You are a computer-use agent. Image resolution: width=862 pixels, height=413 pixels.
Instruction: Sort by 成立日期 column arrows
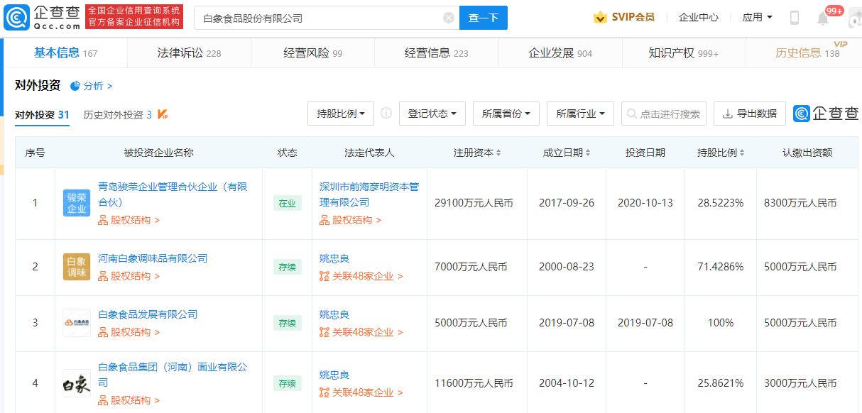[588, 153]
